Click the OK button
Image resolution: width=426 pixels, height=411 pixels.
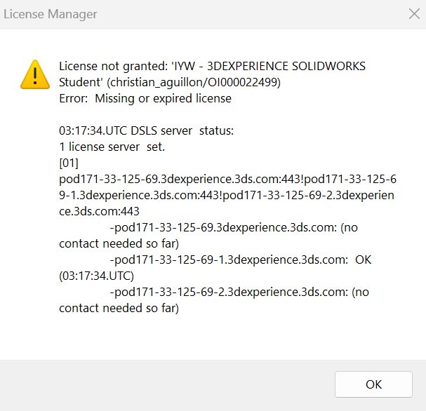(x=373, y=384)
